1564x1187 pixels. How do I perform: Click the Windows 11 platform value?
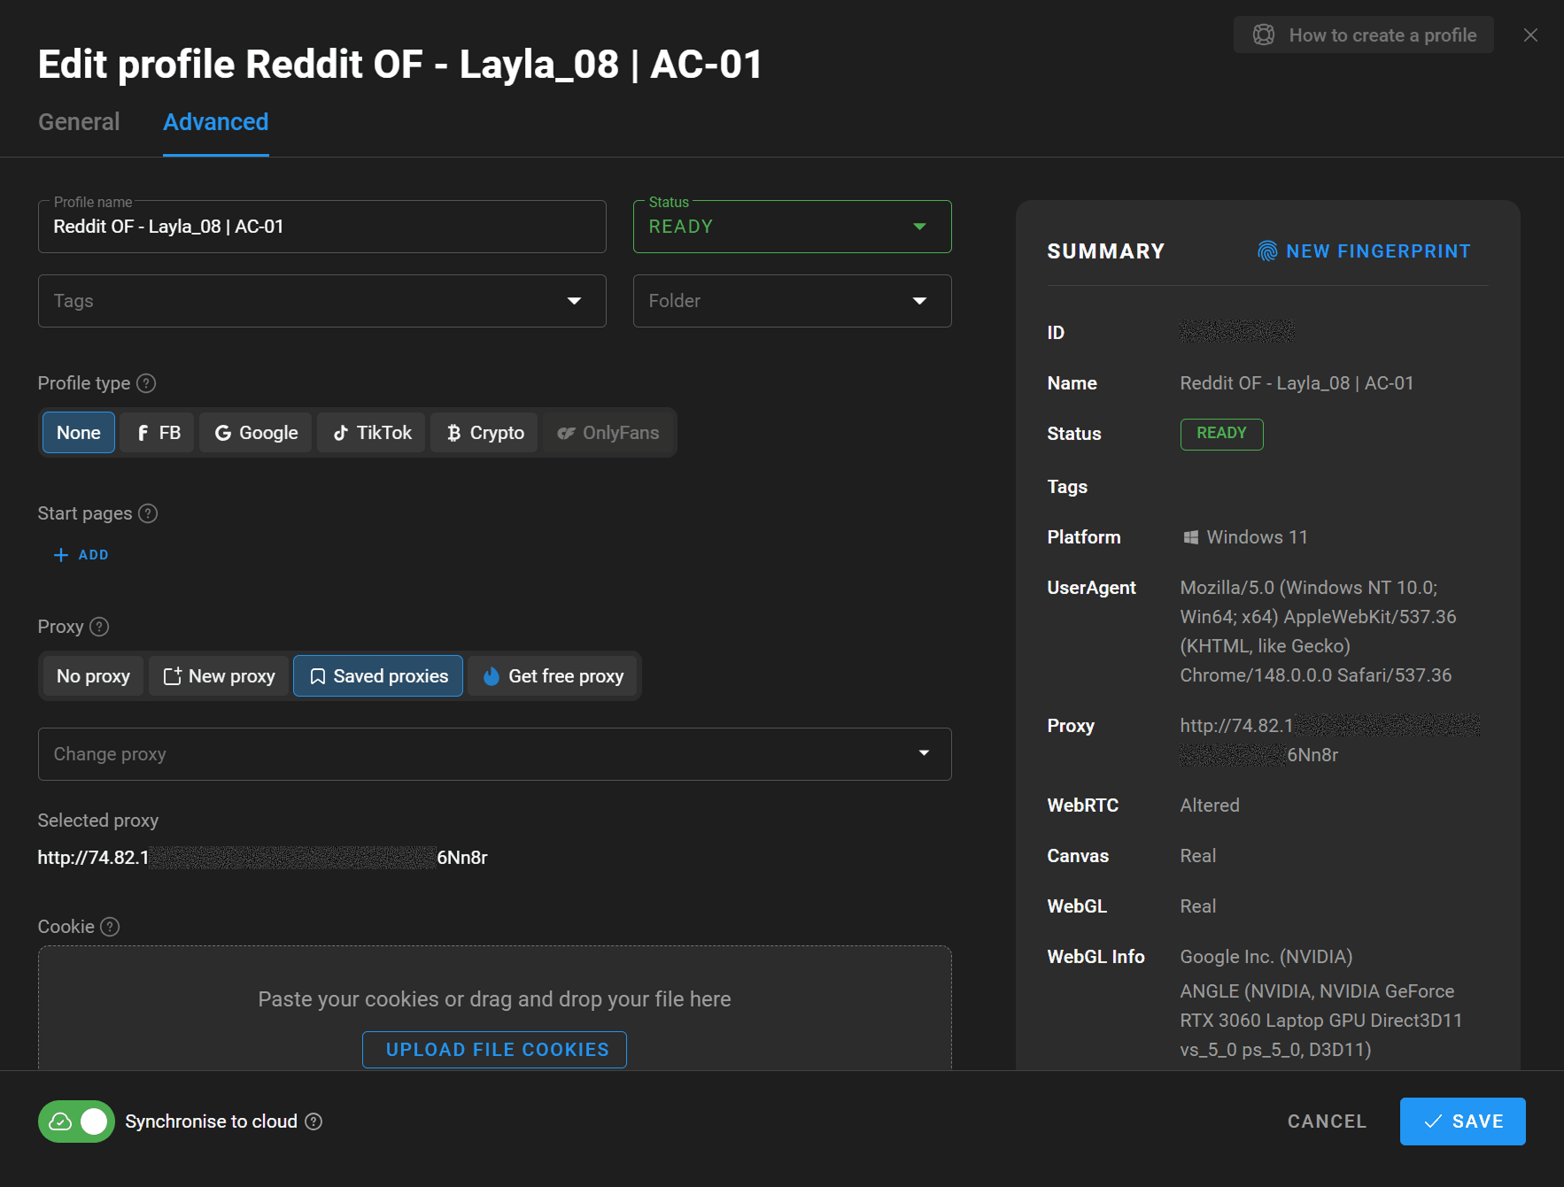(1245, 537)
